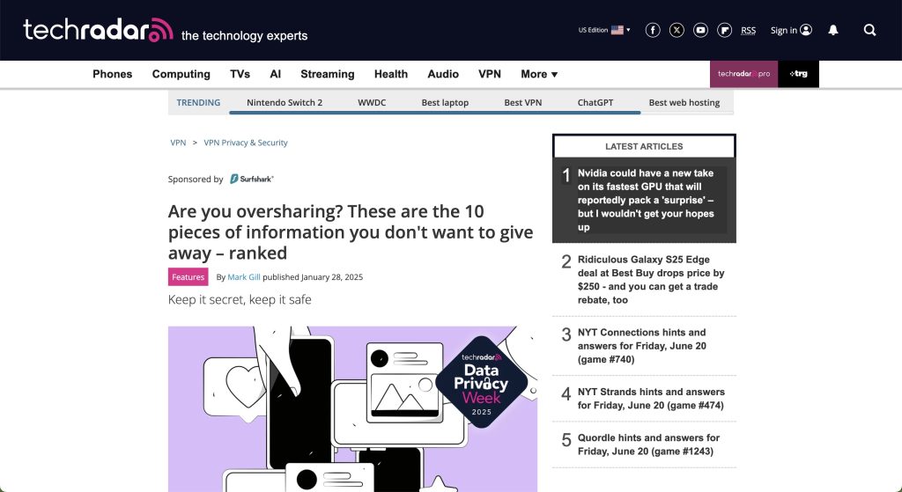Click 'Keep it secret, keep it safe' subtitle
902x492 pixels.
click(240, 299)
